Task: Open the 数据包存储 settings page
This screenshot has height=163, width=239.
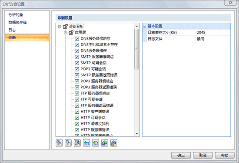Action: click(x=17, y=22)
